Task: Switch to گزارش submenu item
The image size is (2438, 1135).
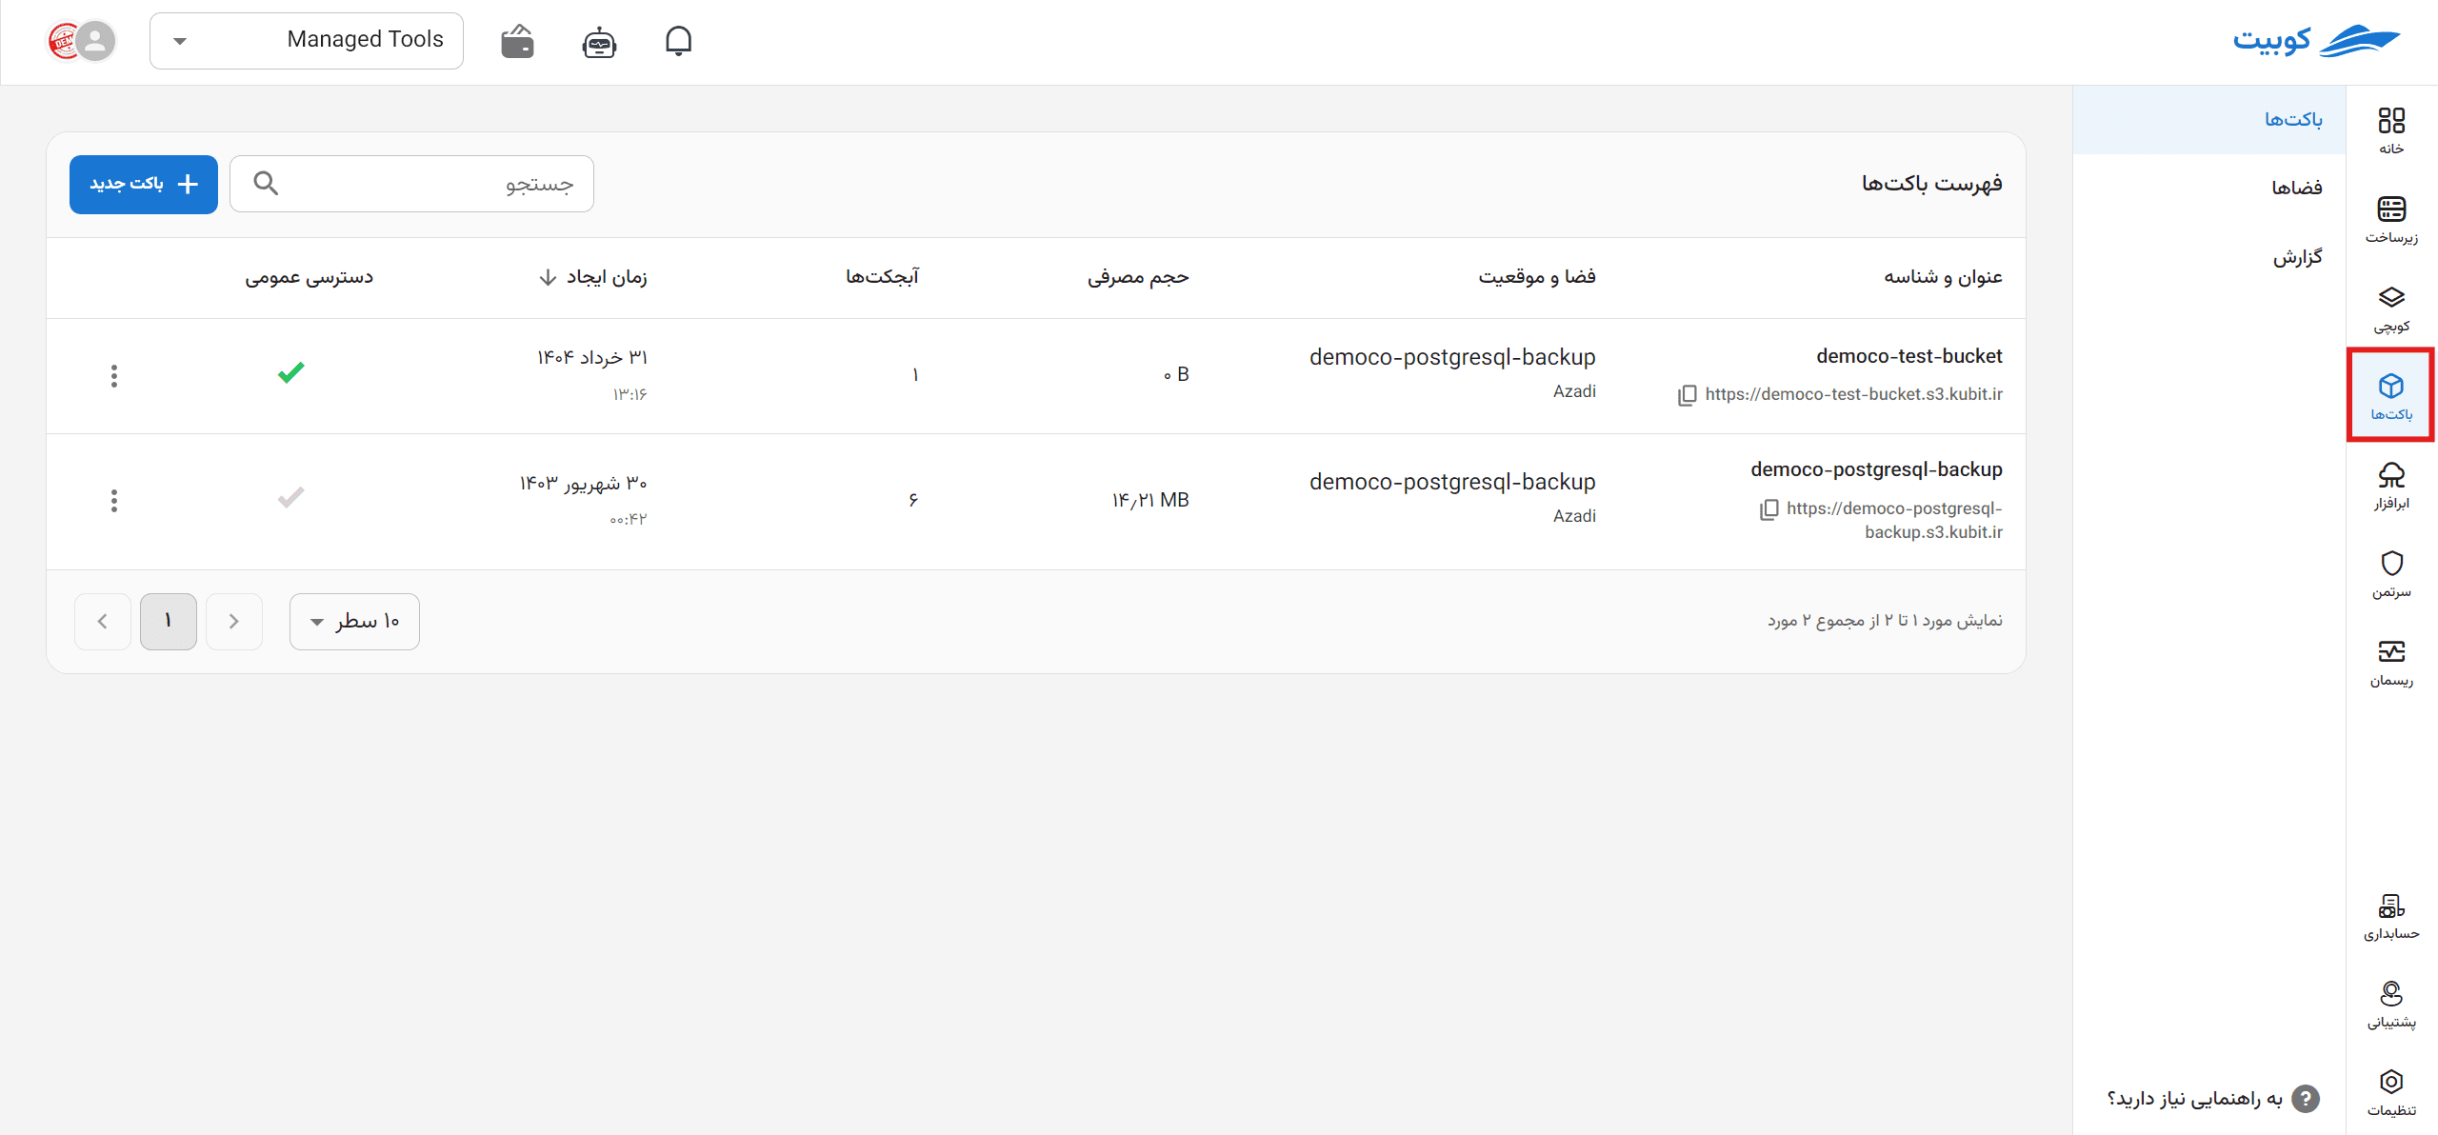Action: tap(2297, 257)
